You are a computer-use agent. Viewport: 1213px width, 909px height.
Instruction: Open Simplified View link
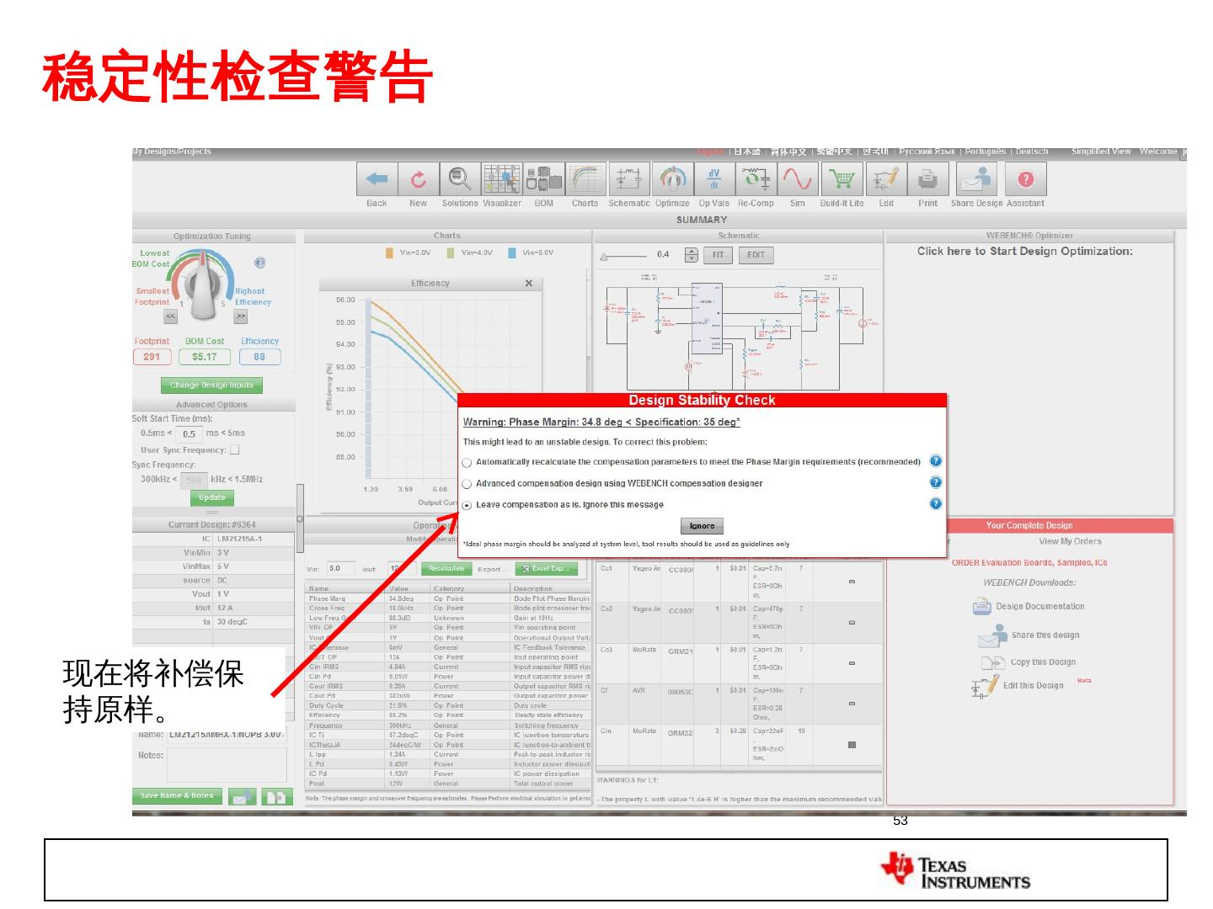pyautogui.click(x=1101, y=151)
